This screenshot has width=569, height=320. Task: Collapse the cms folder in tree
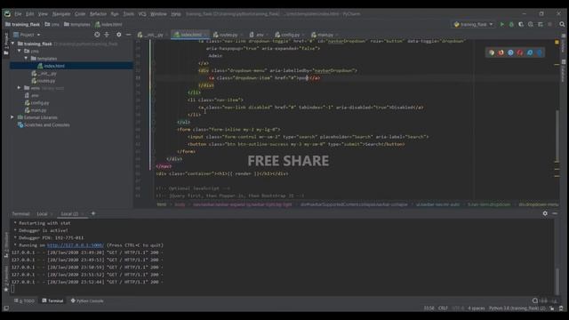click(20, 52)
